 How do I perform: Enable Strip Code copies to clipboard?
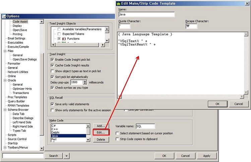117,139
